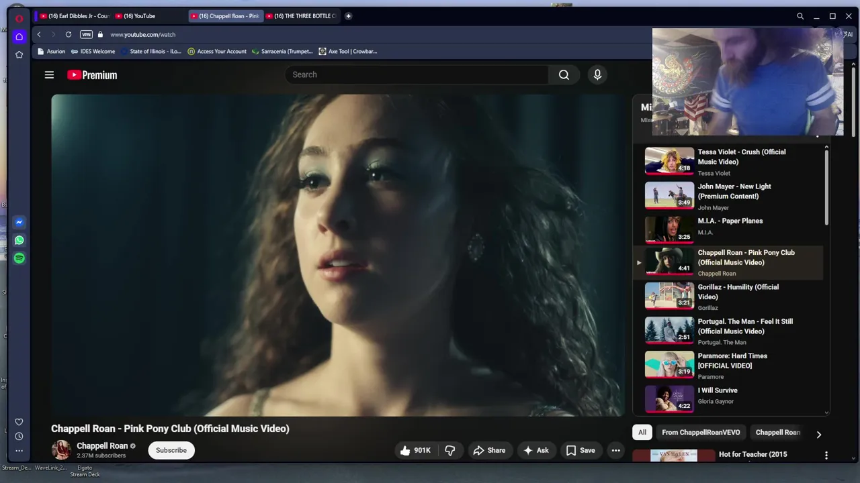Open IDES Welcome bookmark

click(x=93, y=51)
